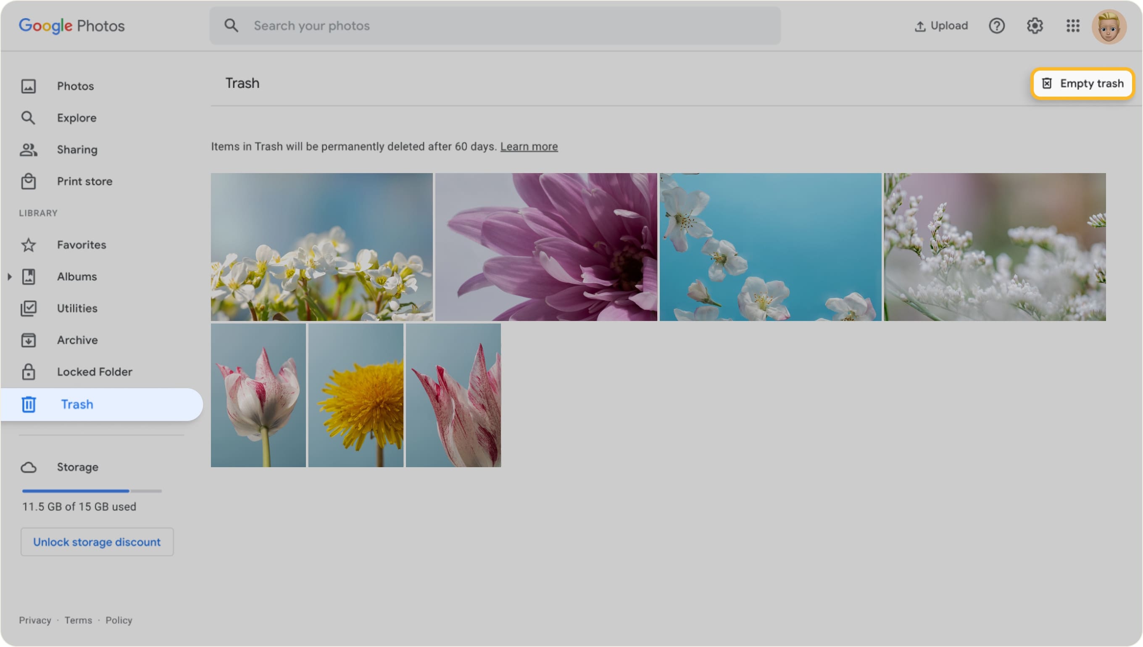
Task: Open the Storage section
Action: pyautogui.click(x=78, y=467)
